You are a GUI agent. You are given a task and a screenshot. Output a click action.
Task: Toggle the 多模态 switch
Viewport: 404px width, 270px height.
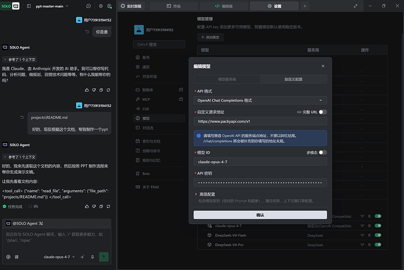click(323, 153)
